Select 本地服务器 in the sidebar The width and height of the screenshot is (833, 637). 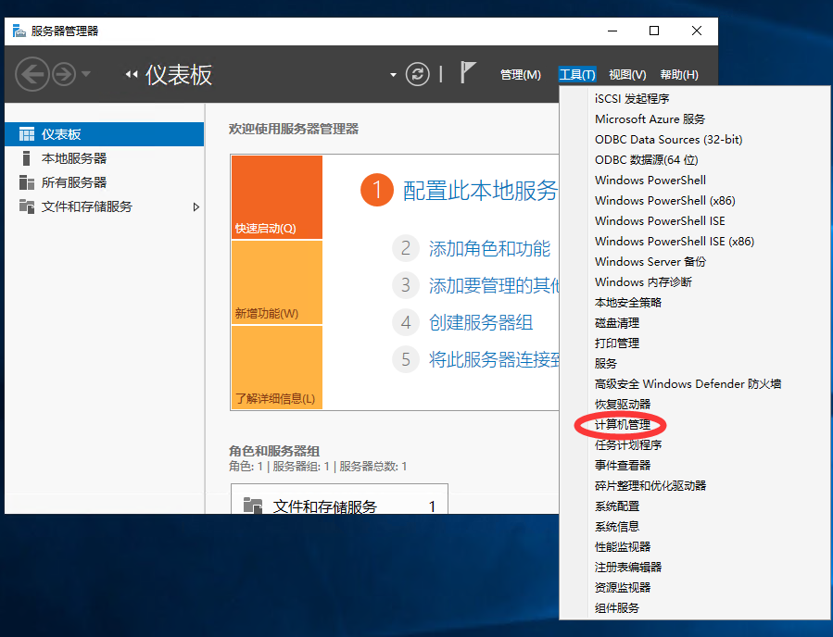[104, 158]
